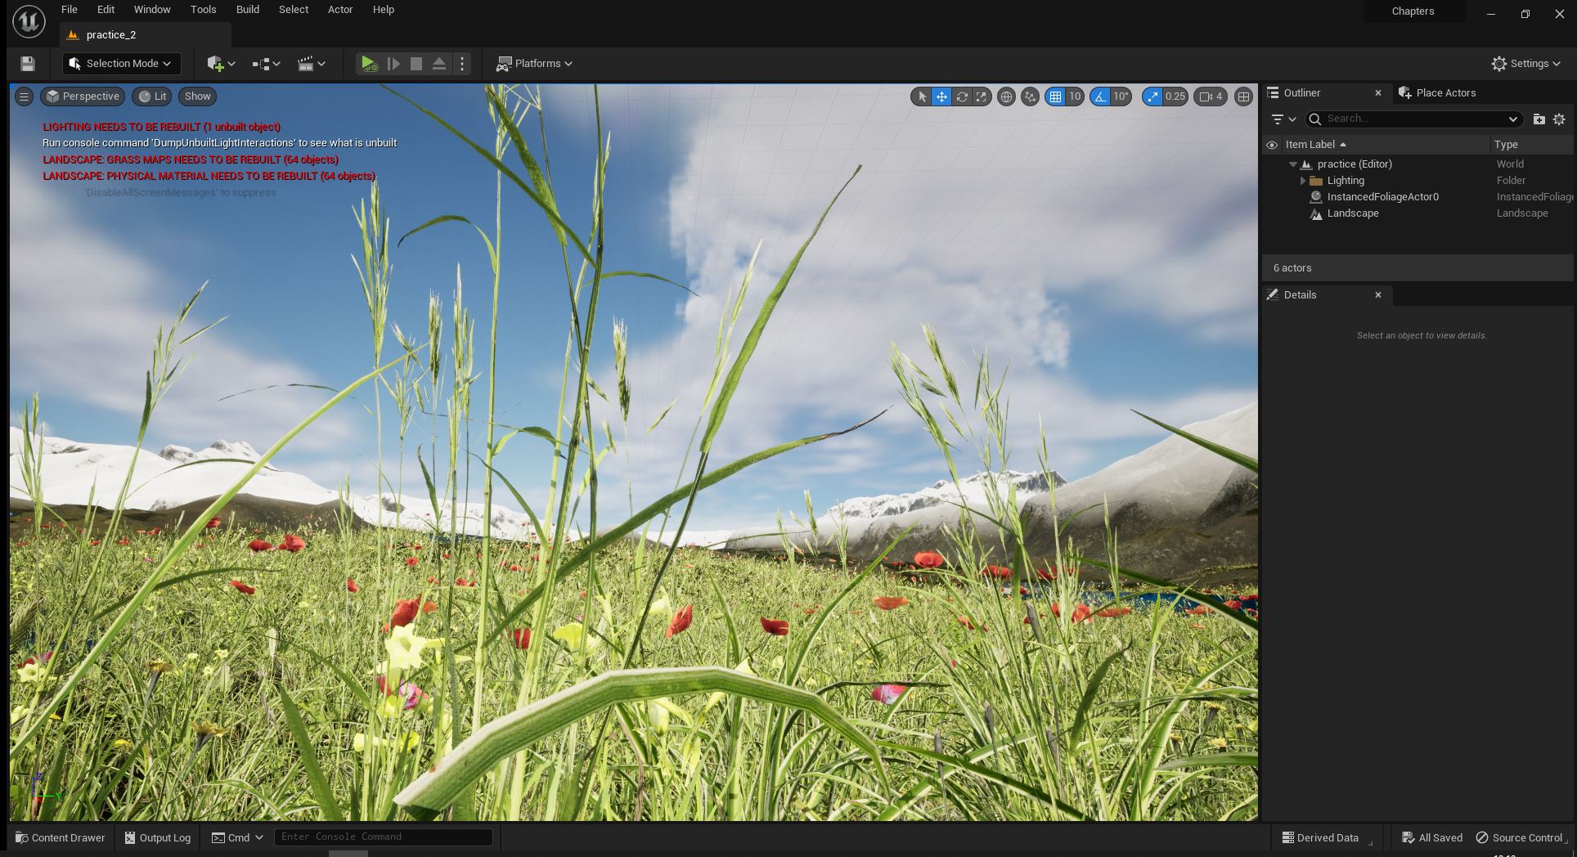Viewport: 1577px width, 857px height.
Task: Click the world coordinate system globe icon
Action: click(1006, 96)
